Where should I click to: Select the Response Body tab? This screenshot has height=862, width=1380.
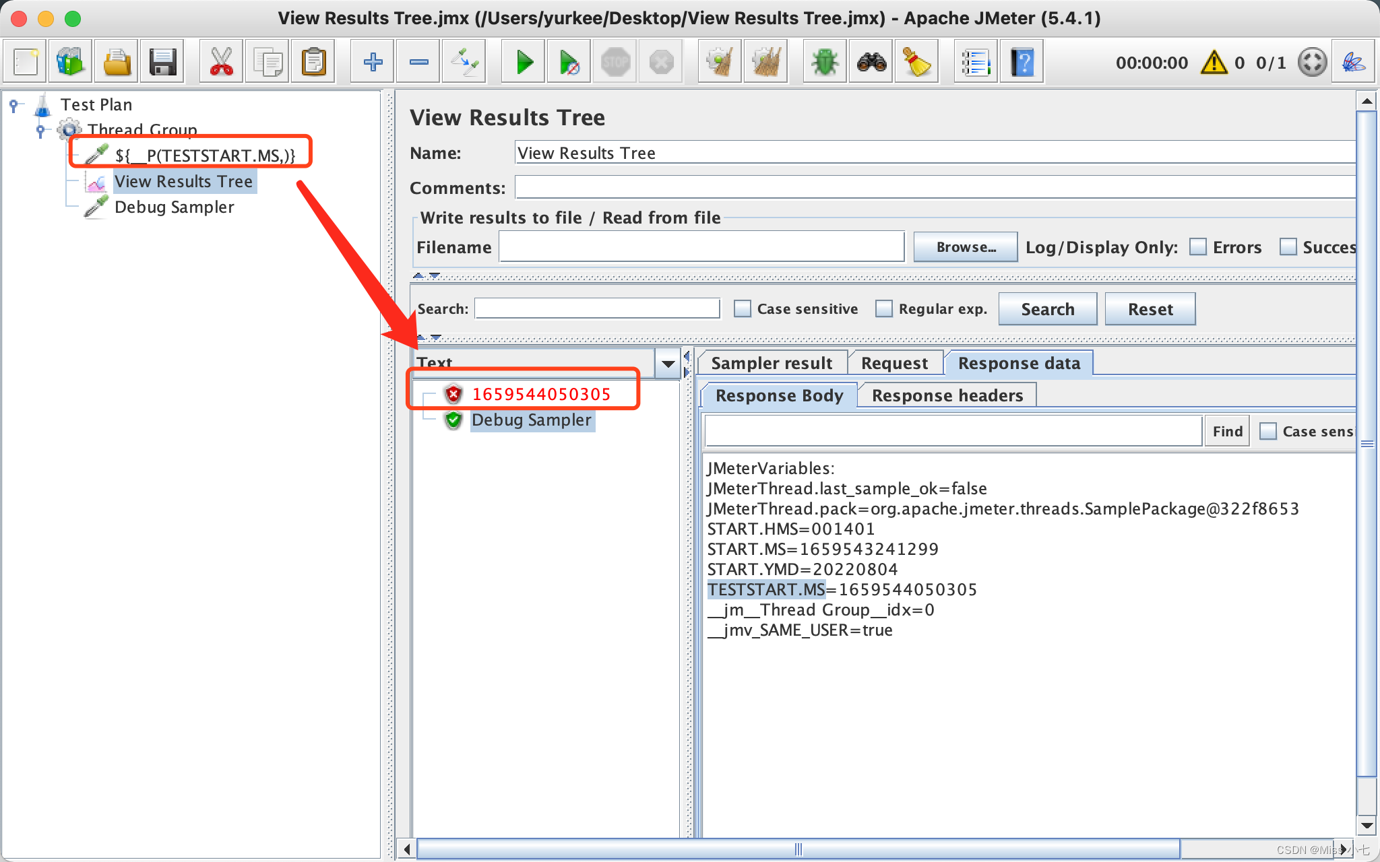779,395
